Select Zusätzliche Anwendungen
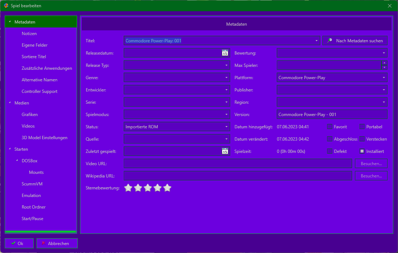Screen dimensions: 398x253 coord(47,68)
